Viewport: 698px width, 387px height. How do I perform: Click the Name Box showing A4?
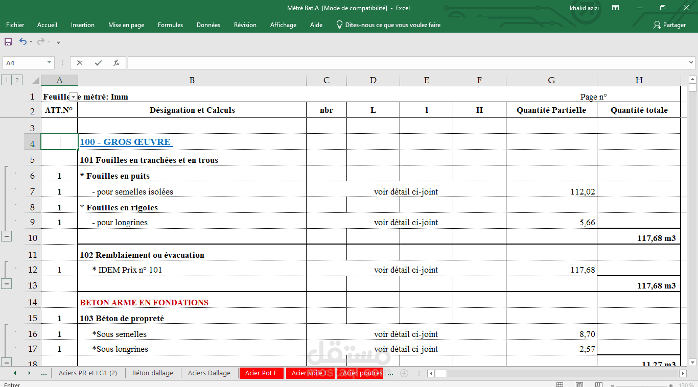coord(24,63)
